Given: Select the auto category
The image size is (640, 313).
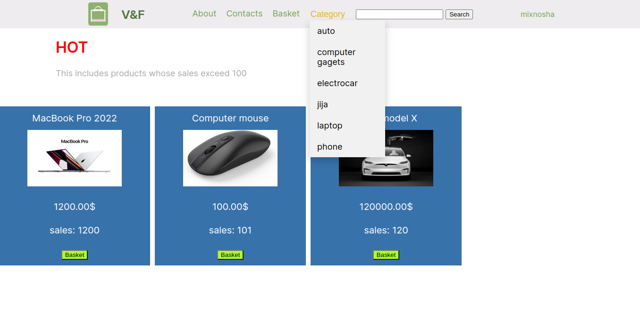Looking at the screenshot, I should point(347,31).
